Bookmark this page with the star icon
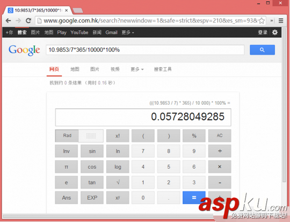Image resolution: width=290 pixels, height=222 pixels. tap(262, 20)
